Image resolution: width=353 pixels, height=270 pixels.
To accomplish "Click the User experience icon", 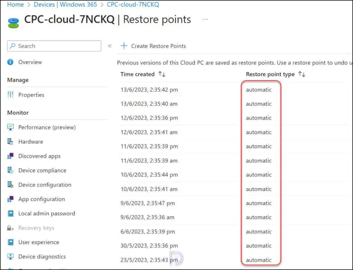I will coord(10,242).
